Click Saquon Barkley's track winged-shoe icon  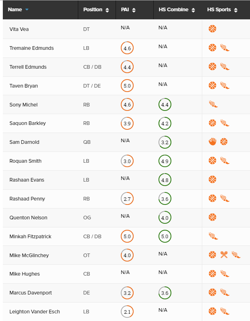(225, 123)
